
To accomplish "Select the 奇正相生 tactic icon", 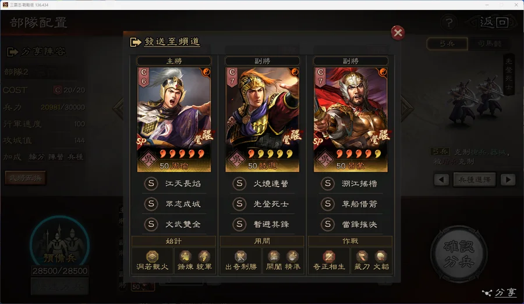I will (329, 256).
